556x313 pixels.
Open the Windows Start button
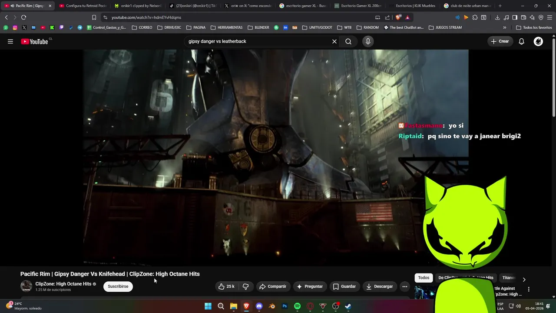point(208,306)
